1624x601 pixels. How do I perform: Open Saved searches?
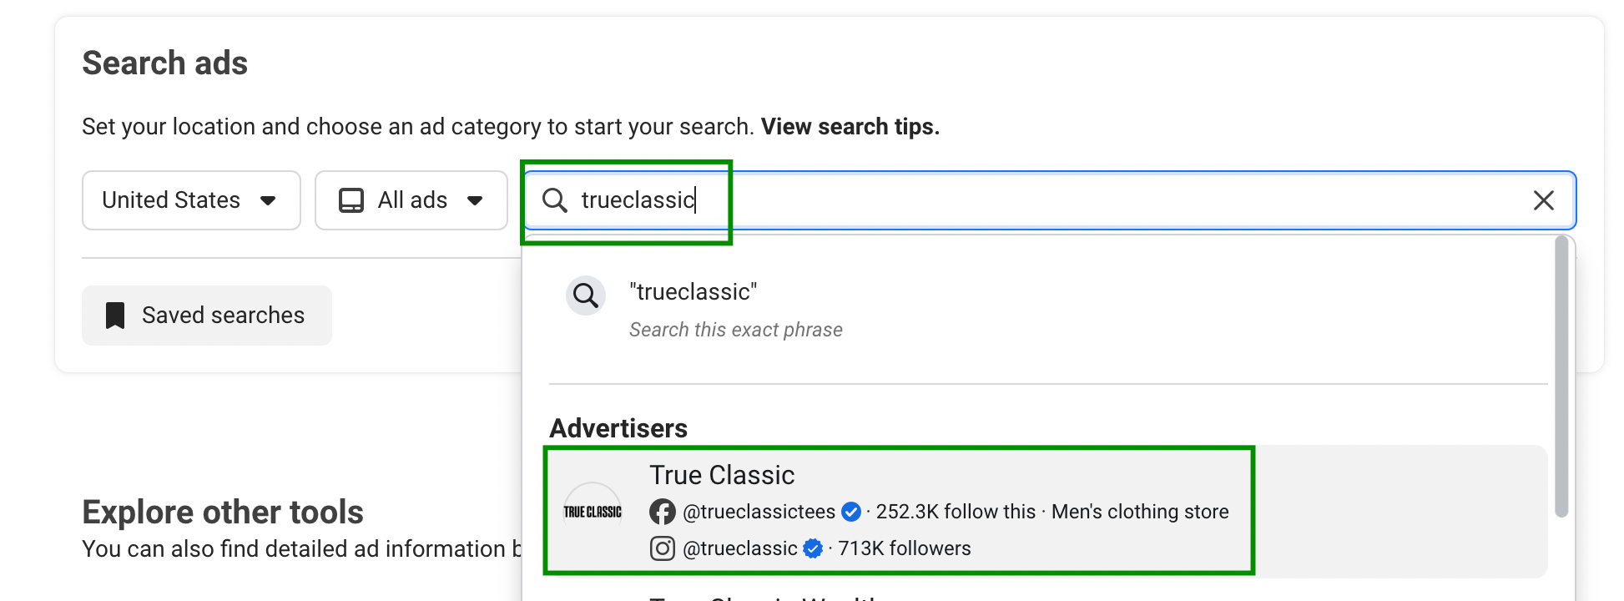click(207, 316)
